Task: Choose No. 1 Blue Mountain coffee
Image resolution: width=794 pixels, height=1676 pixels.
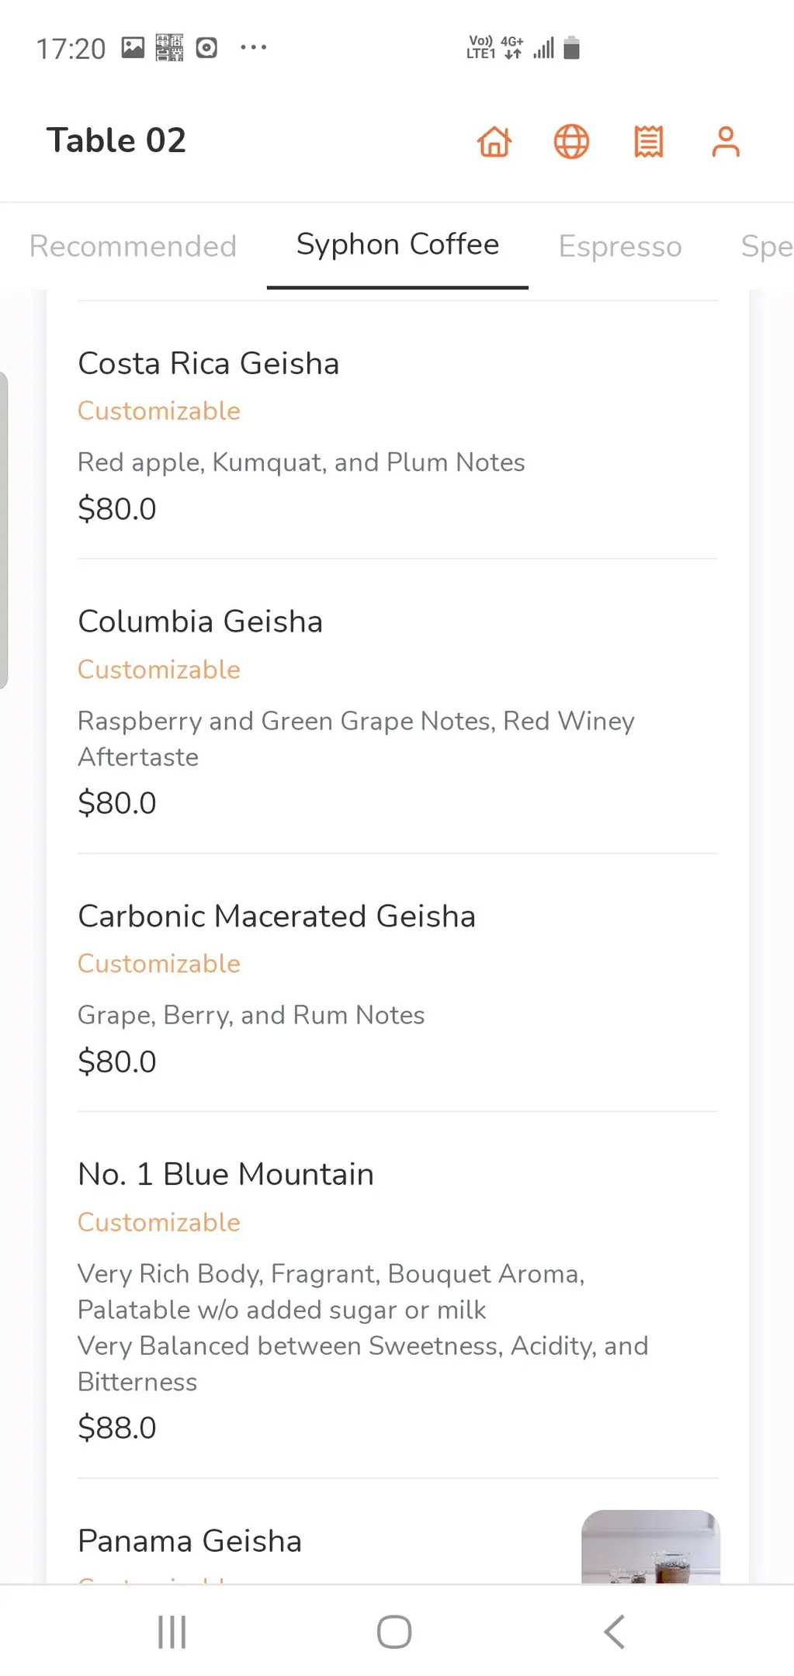Action: point(226,1175)
